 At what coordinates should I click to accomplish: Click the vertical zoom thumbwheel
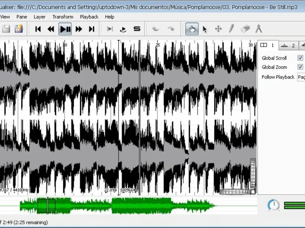coord(253,174)
